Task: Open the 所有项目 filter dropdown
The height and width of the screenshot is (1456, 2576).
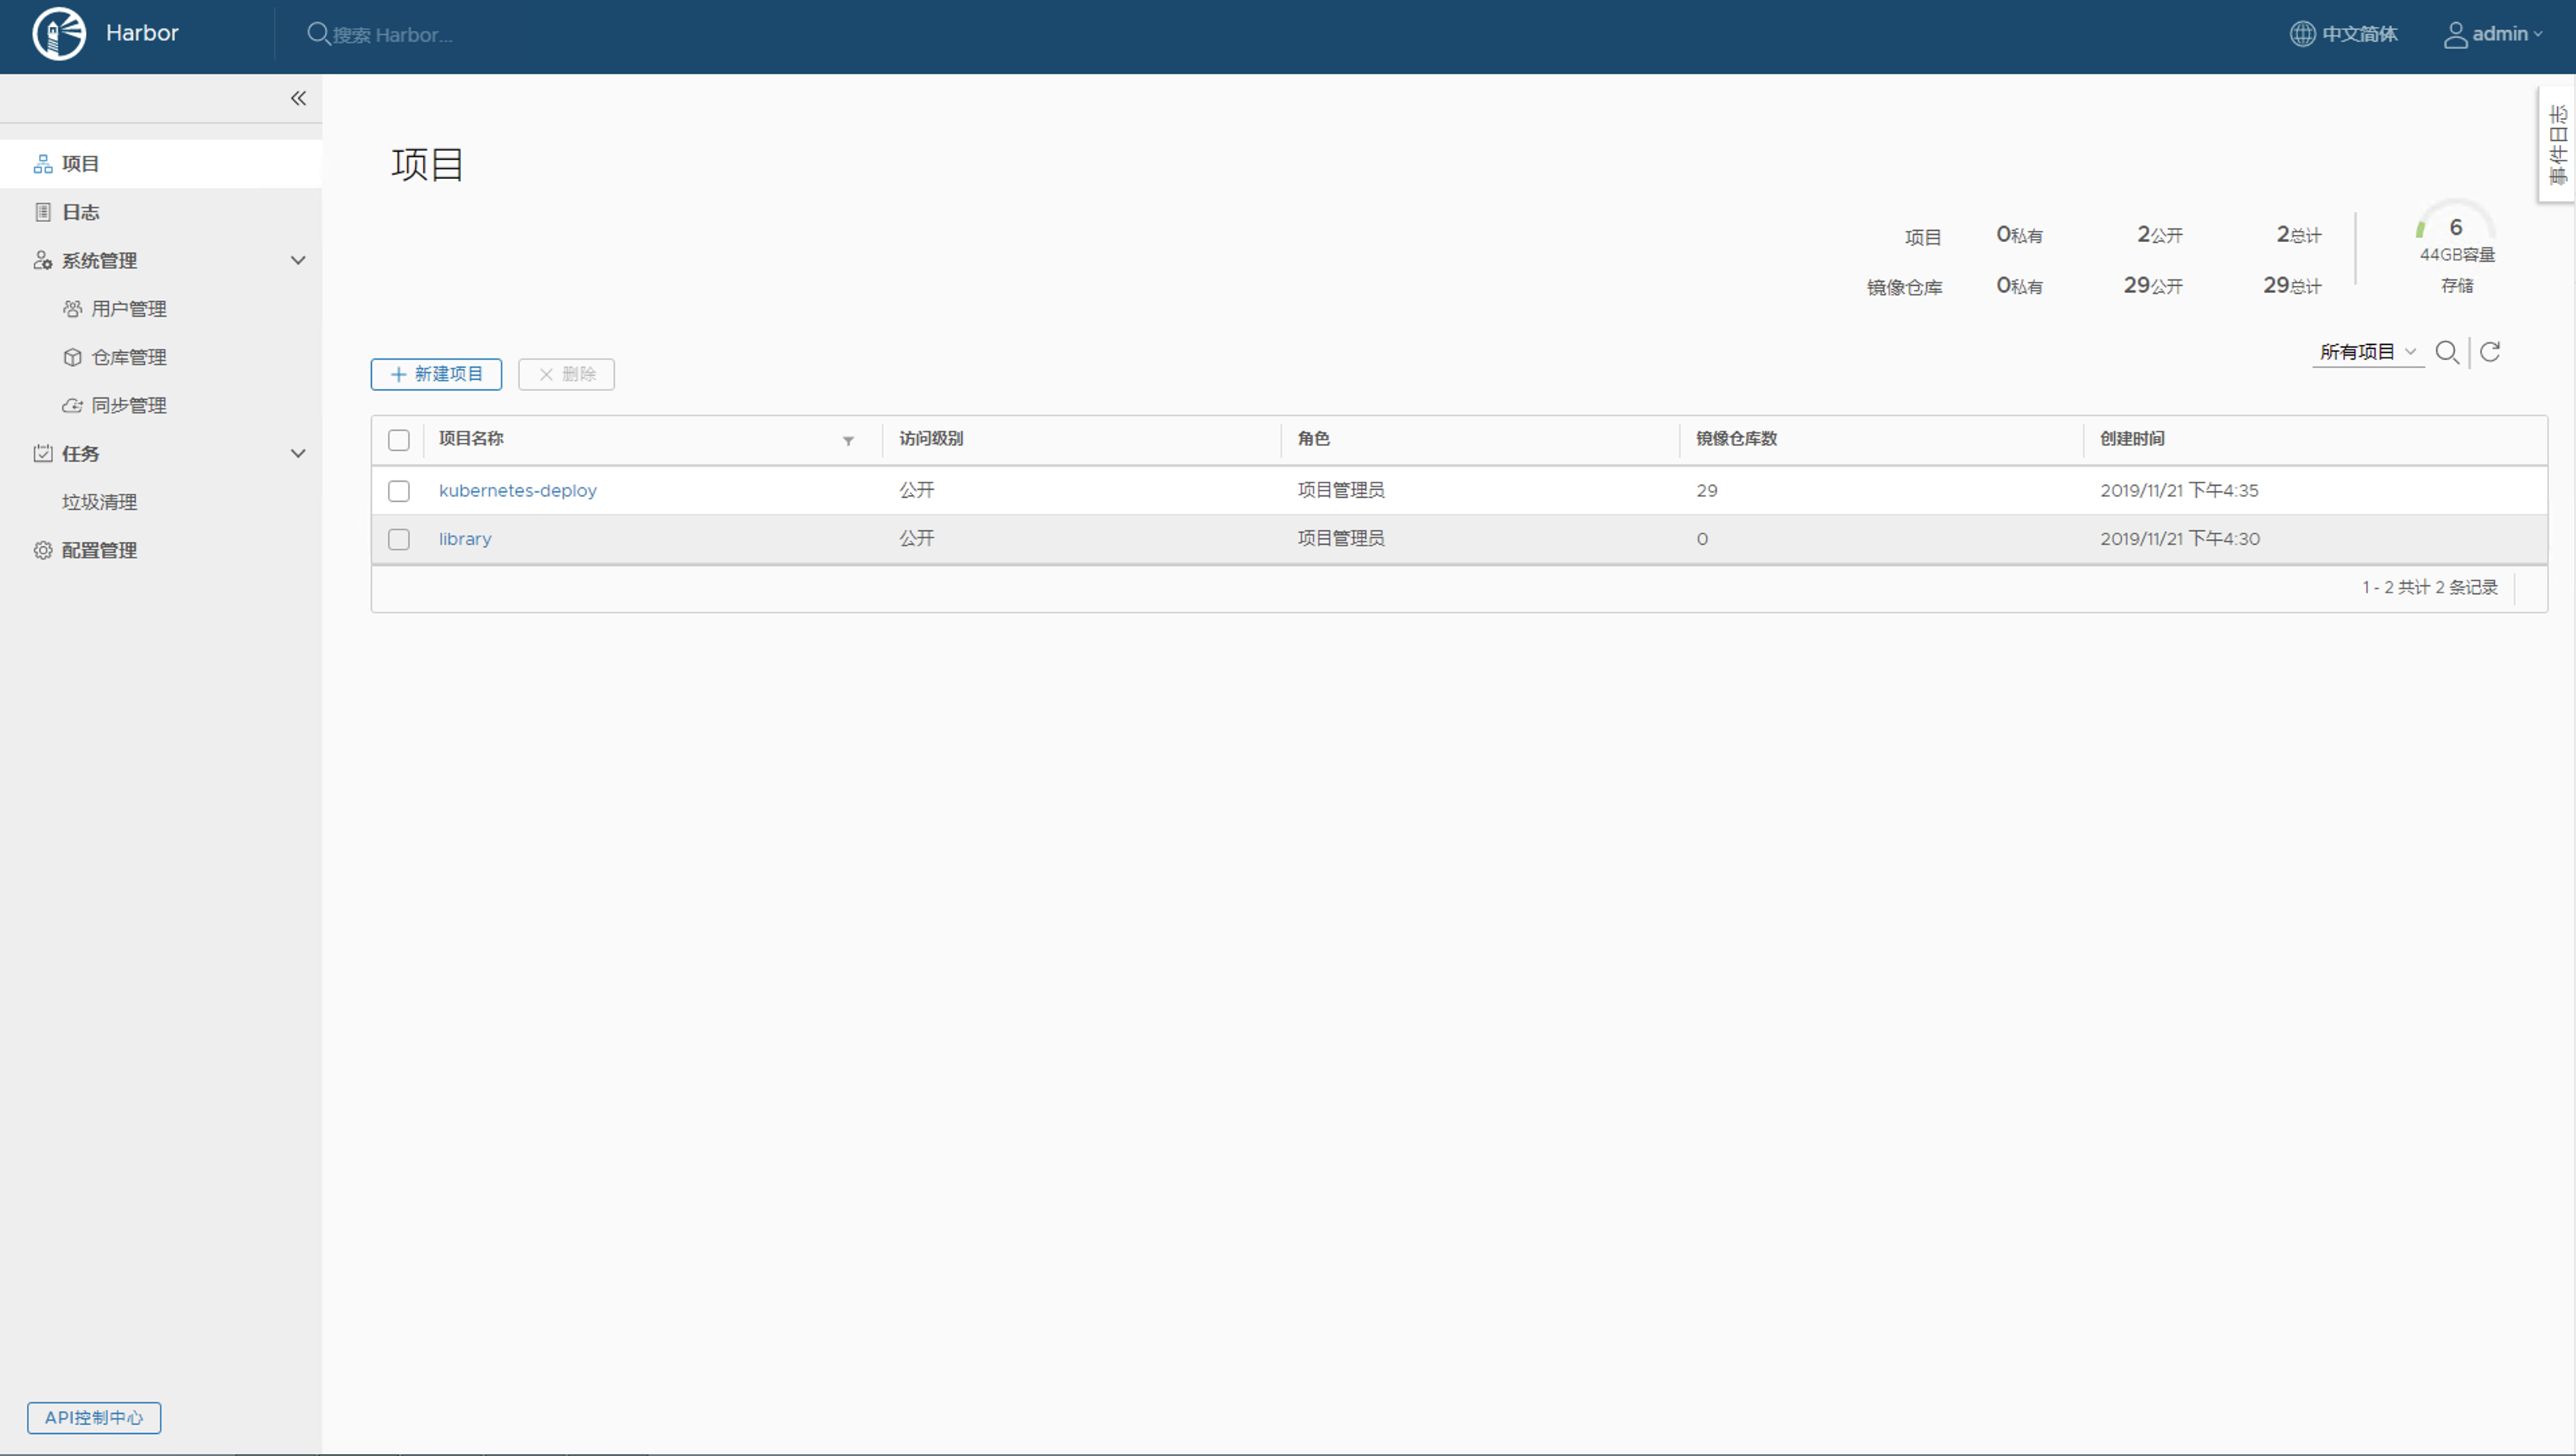Action: point(2367,352)
